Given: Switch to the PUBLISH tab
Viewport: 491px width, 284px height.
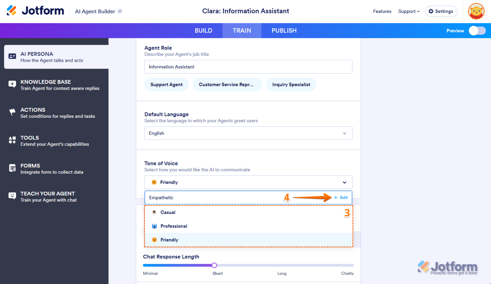Looking at the screenshot, I should coord(284,31).
